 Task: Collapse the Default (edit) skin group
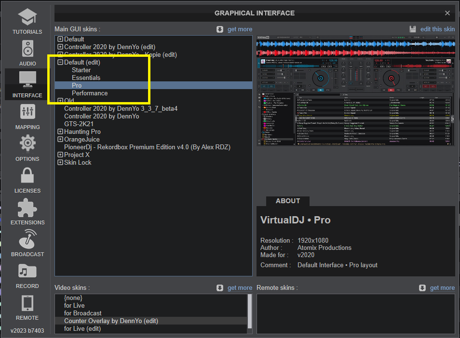[x=60, y=62]
